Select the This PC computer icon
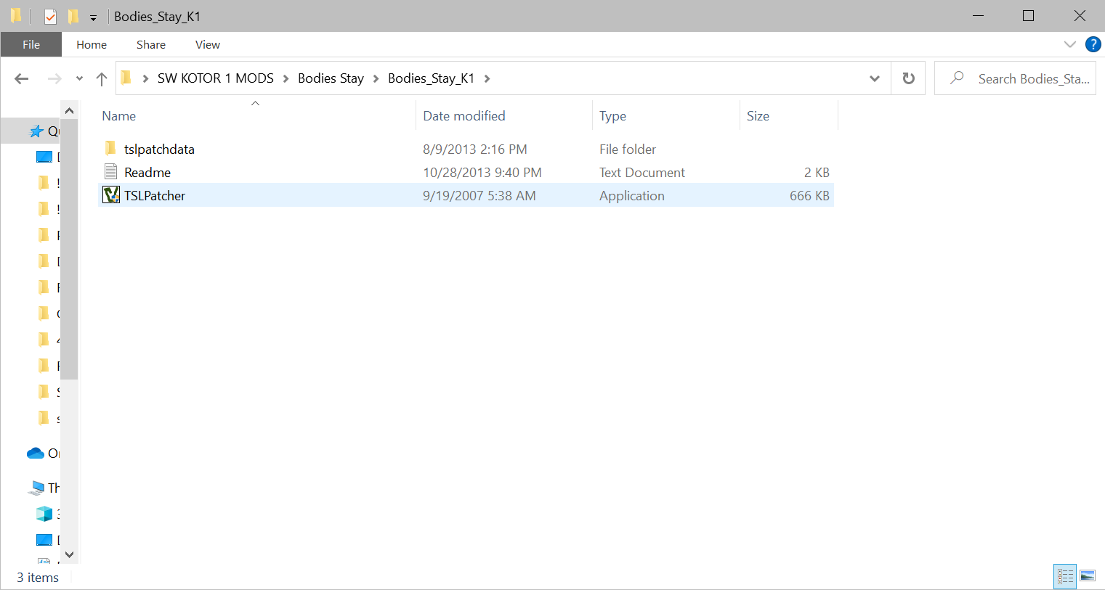1105x590 pixels. click(x=36, y=488)
